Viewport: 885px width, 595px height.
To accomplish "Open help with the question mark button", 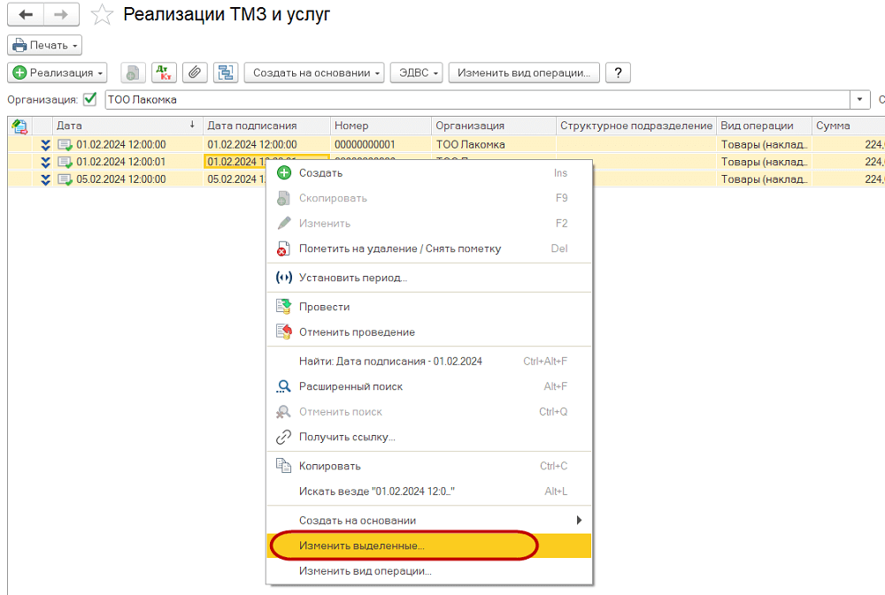I will (x=618, y=72).
